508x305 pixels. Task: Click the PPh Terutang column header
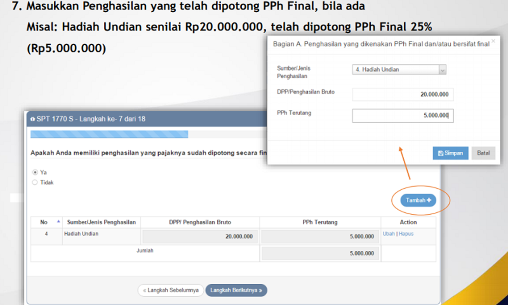[320, 222]
